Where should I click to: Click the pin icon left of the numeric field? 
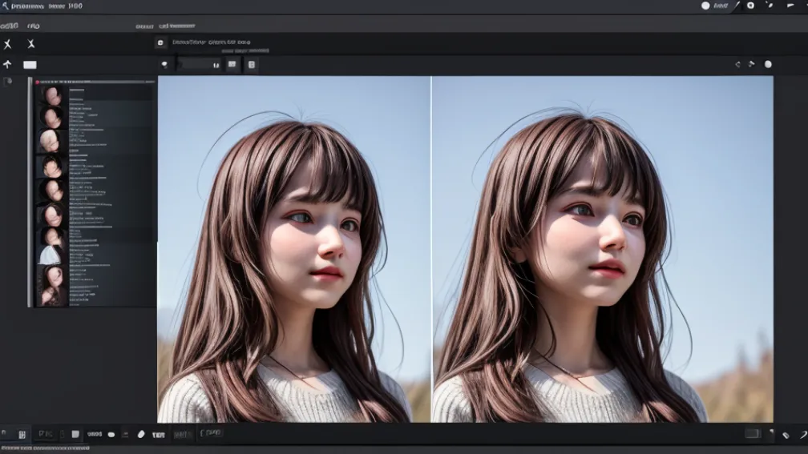point(165,65)
